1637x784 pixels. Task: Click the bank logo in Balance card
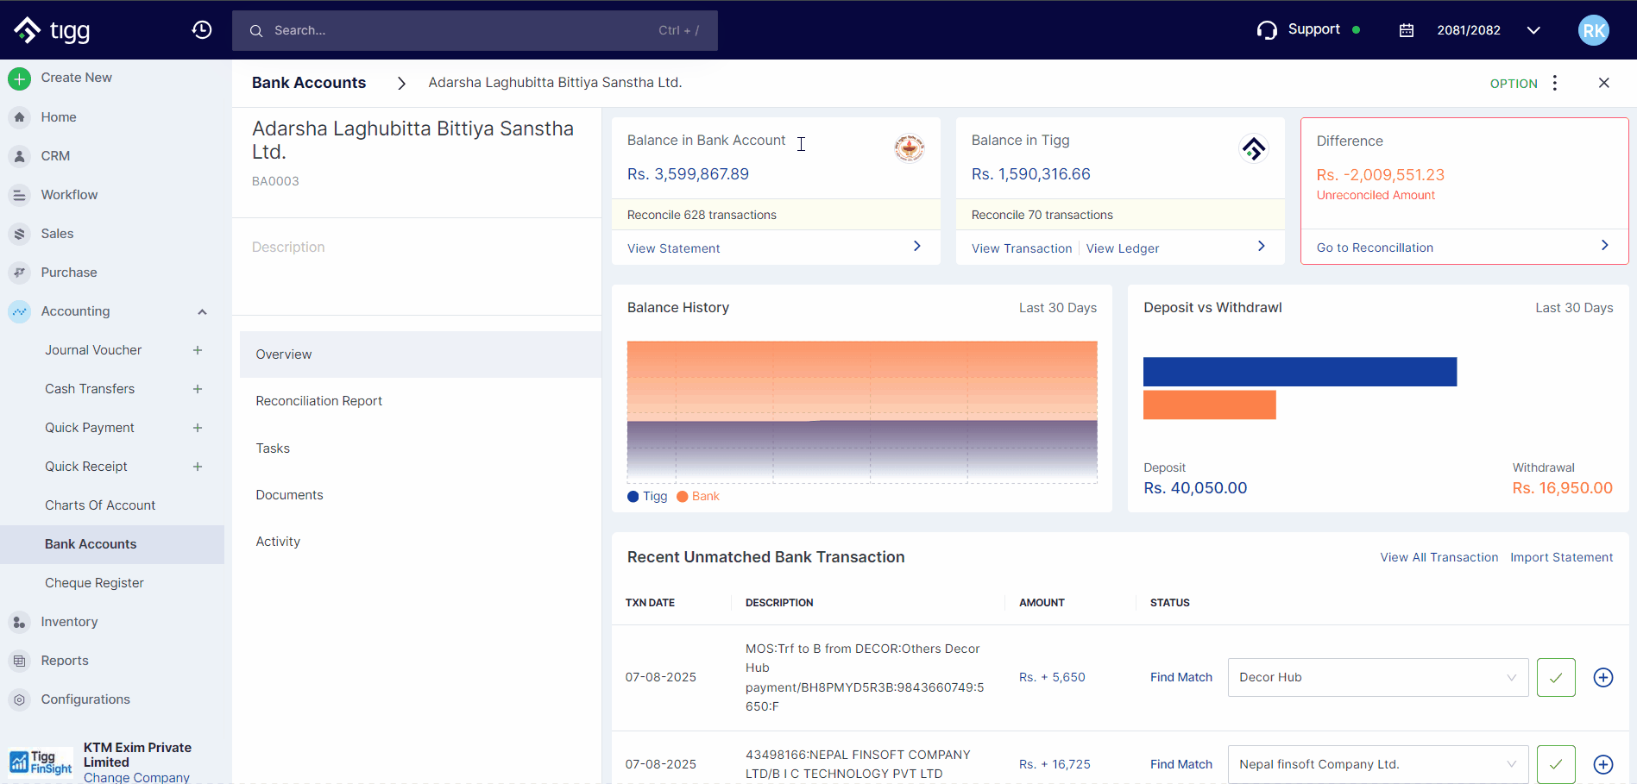pyautogui.click(x=910, y=148)
